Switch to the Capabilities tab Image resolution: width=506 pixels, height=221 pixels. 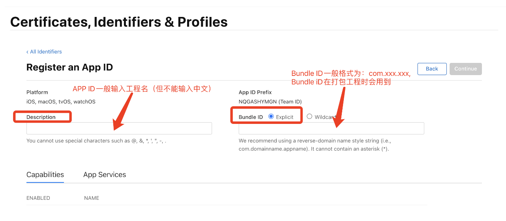tap(45, 175)
